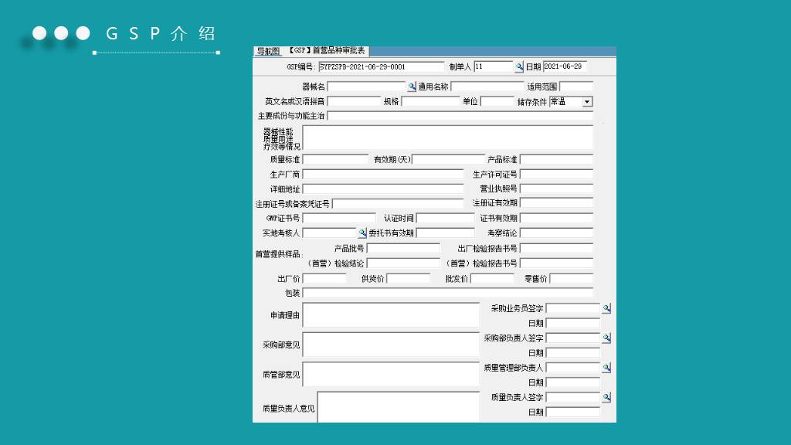
Task: Open lookup icon beside 采购部负责人签字 field
Action: 606,338
